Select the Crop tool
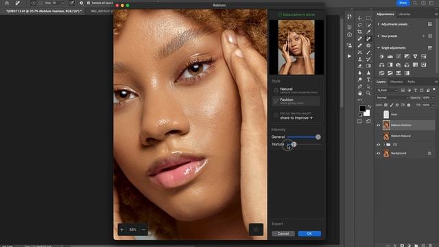The image size is (439, 247). coord(359,32)
